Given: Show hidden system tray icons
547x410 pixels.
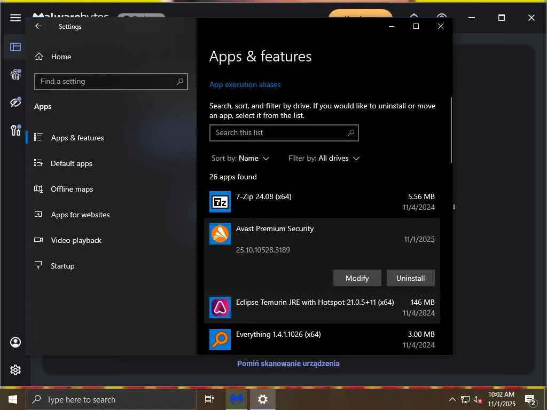Looking at the screenshot, I should point(452,399).
